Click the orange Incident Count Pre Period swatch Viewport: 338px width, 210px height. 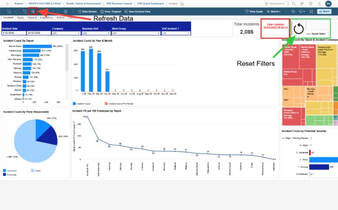(x=106, y=103)
